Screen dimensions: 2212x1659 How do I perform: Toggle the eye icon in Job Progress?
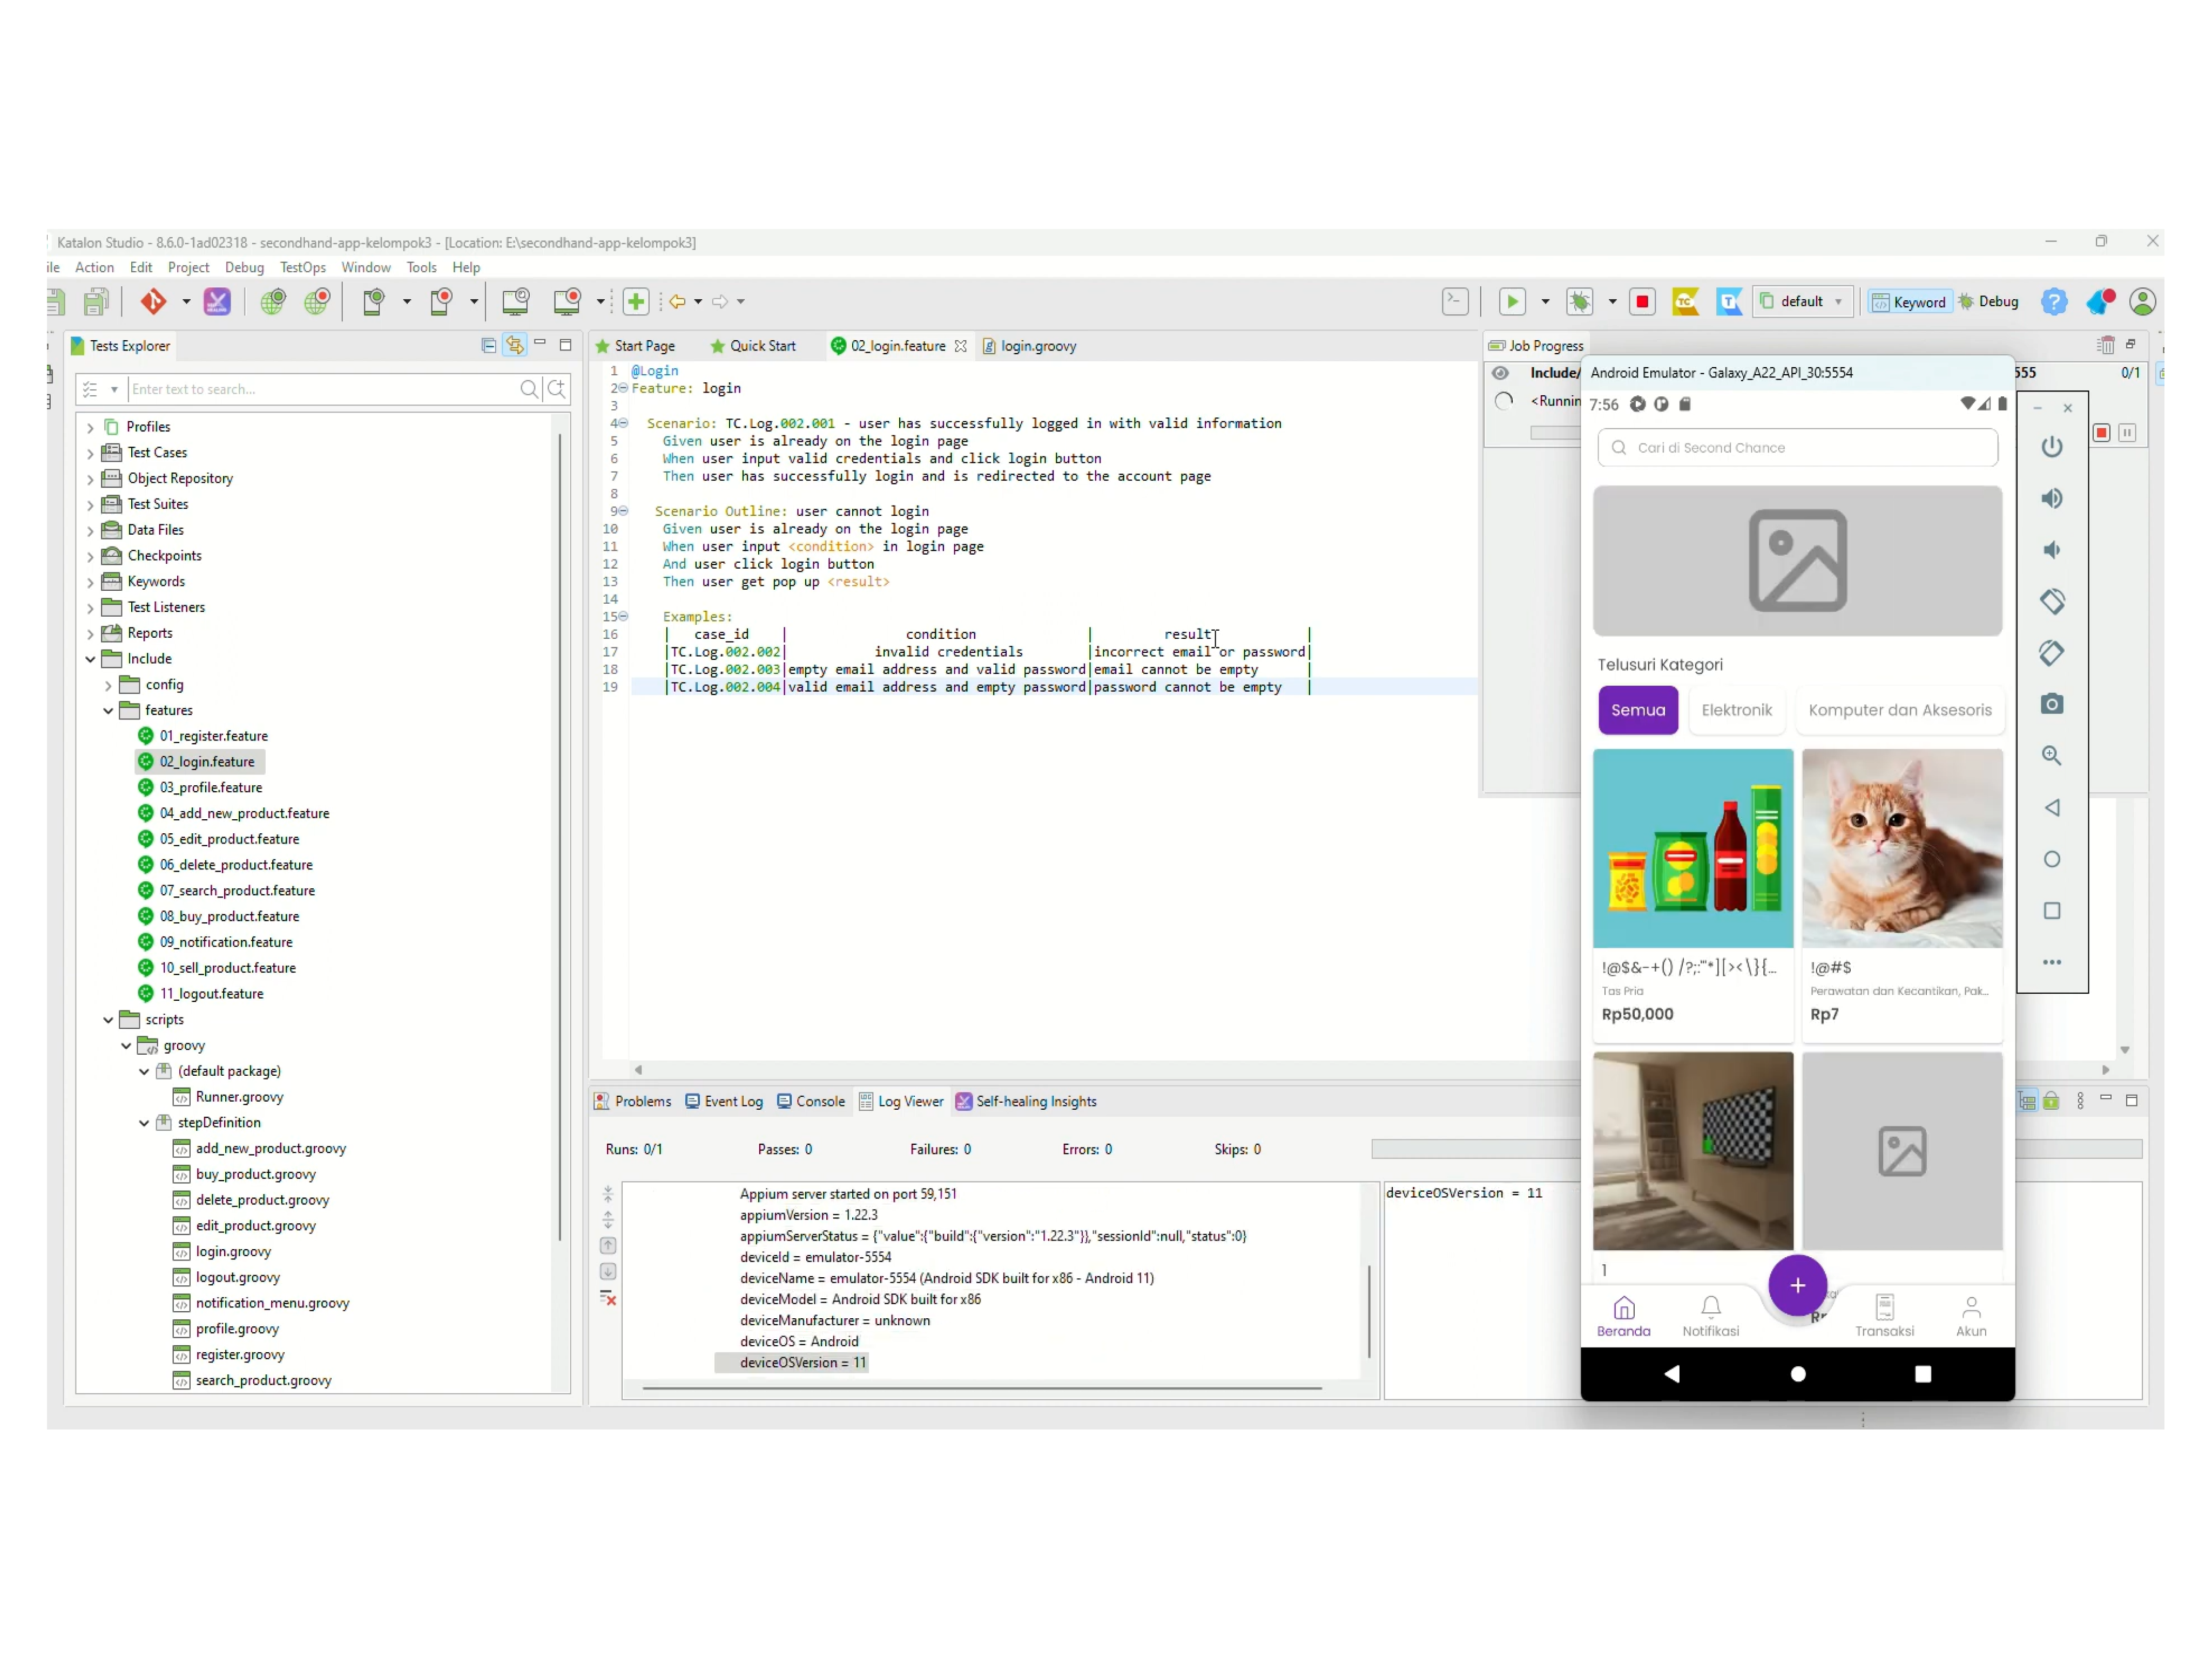(x=1500, y=373)
